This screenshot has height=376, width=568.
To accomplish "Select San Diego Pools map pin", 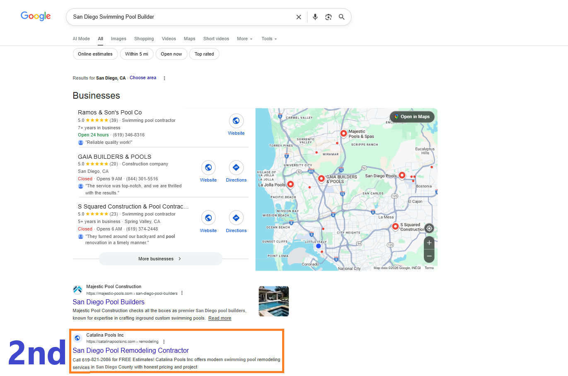I will (x=402, y=175).
